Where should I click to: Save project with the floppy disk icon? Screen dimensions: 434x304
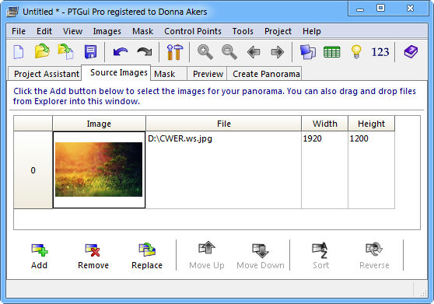click(90, 52)
